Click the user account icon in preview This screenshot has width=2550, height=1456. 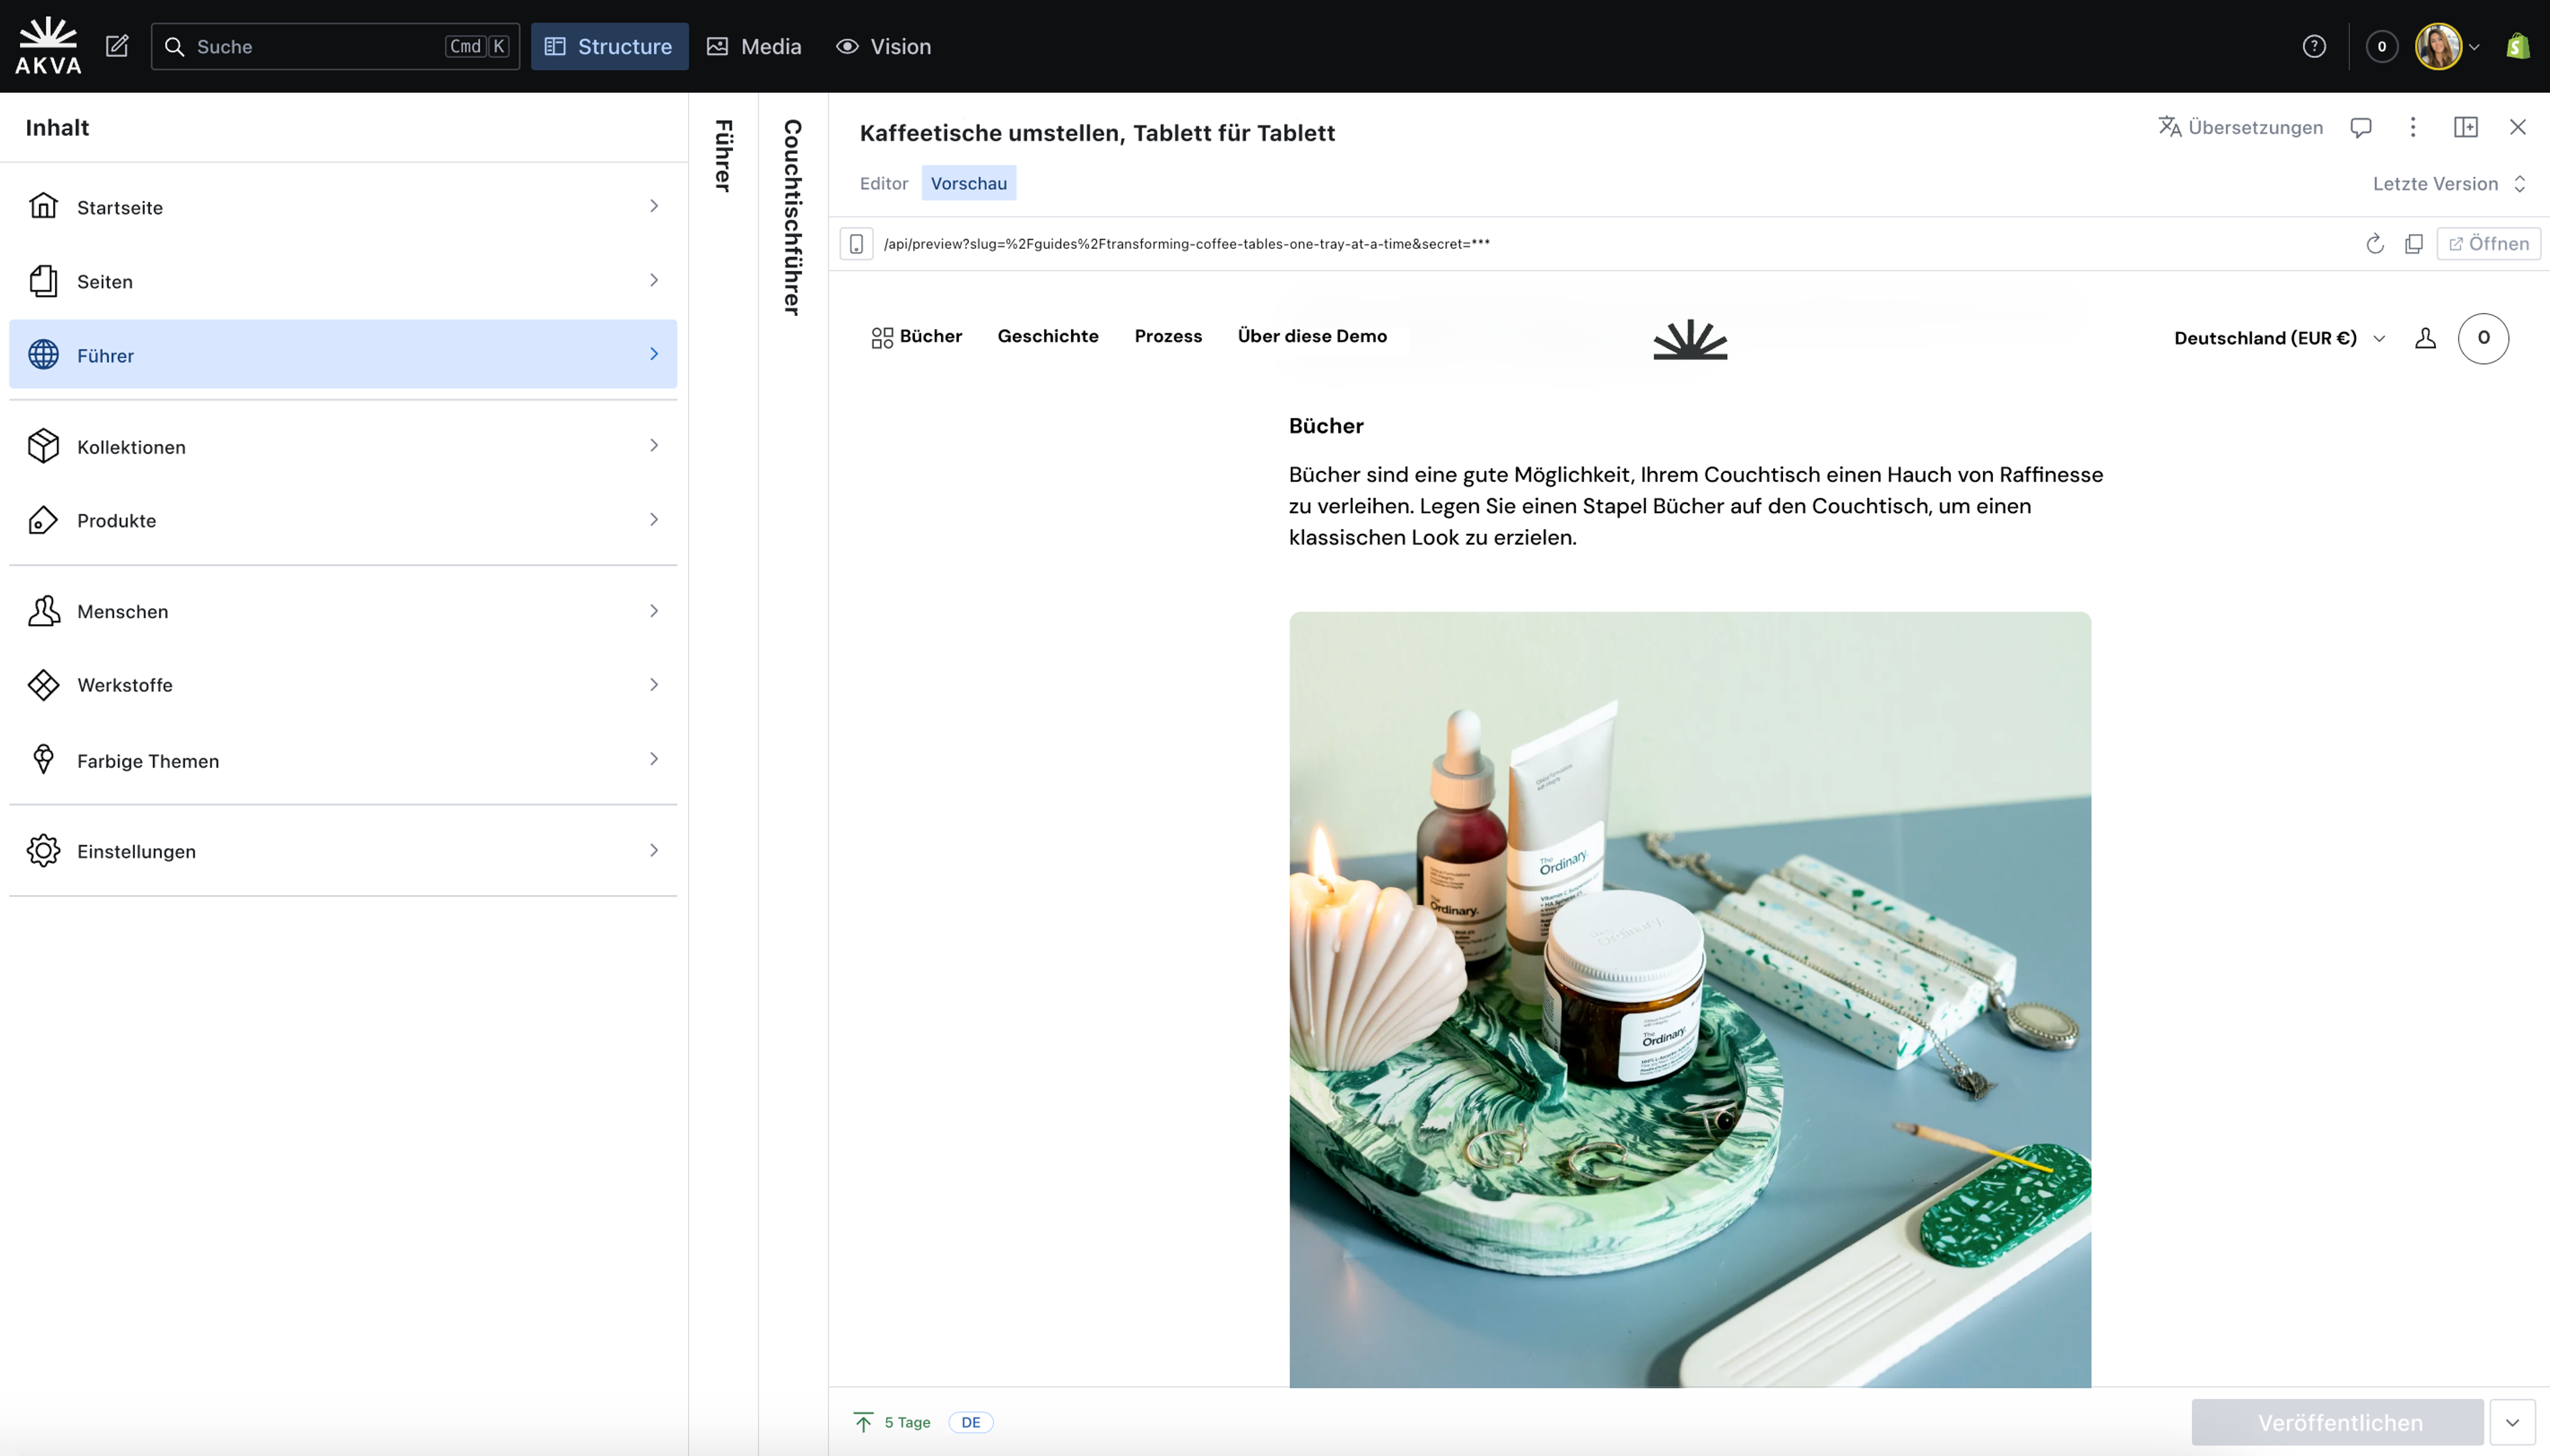click(x=2425, y=338)
